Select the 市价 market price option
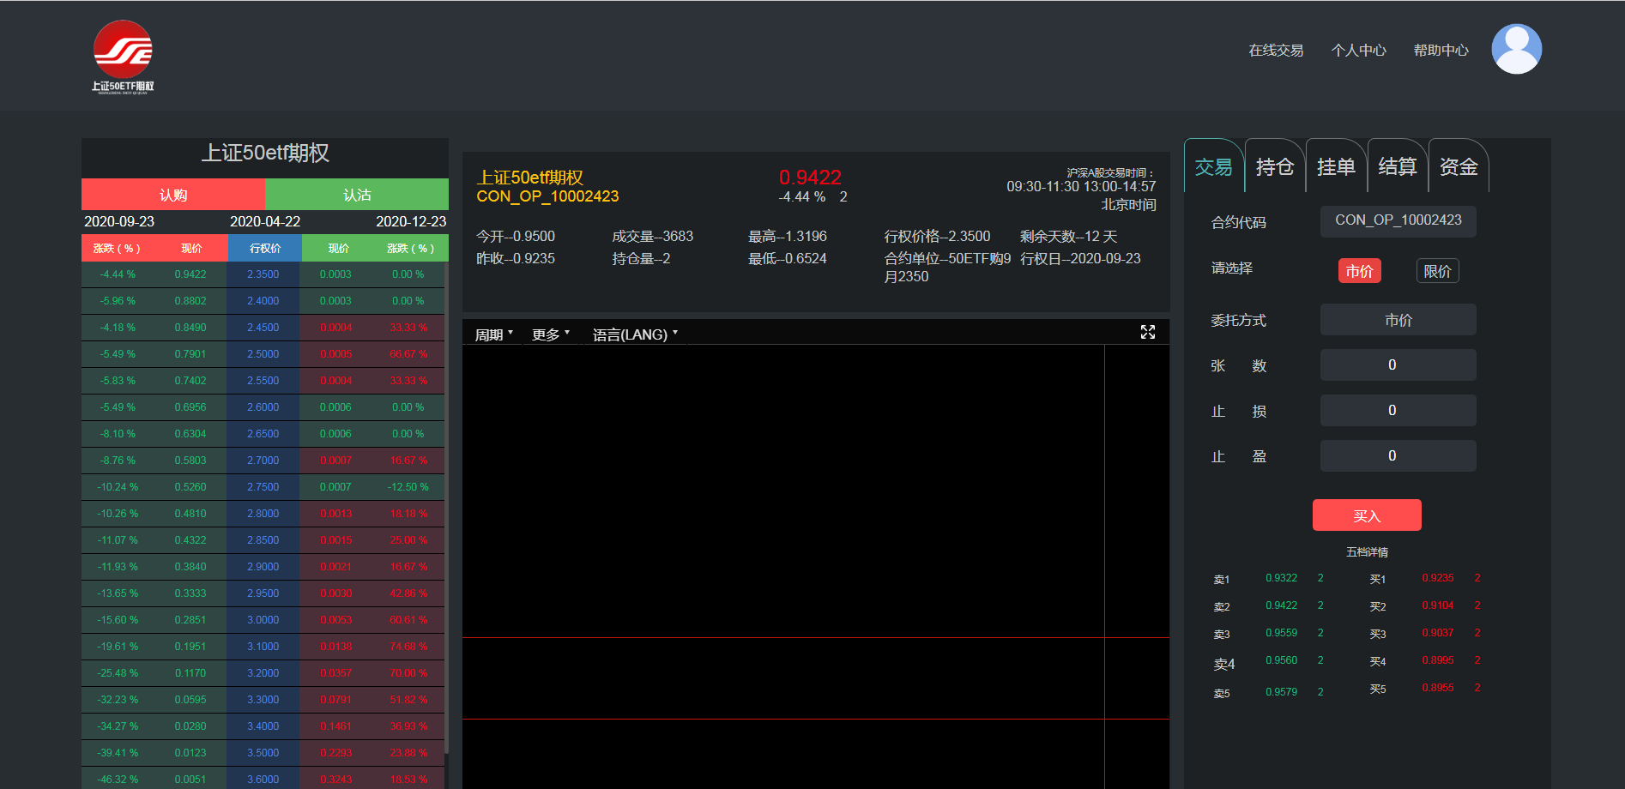1625x789 pixels. tap(1359, 271)
